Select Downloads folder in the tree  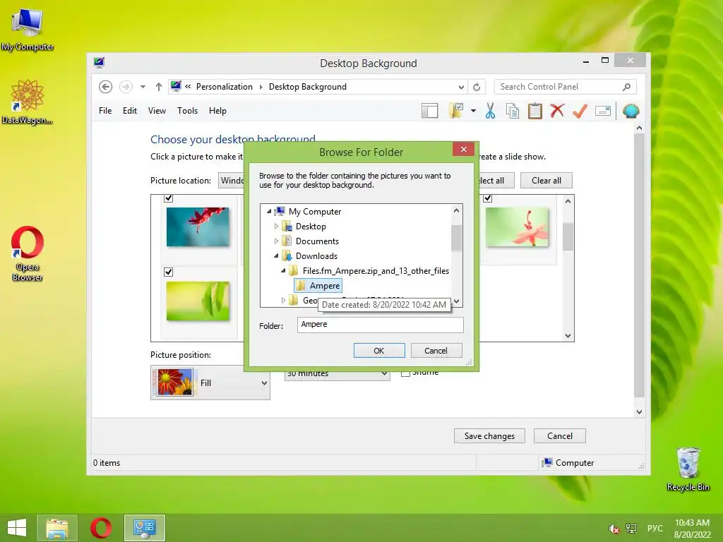(316, 255)
